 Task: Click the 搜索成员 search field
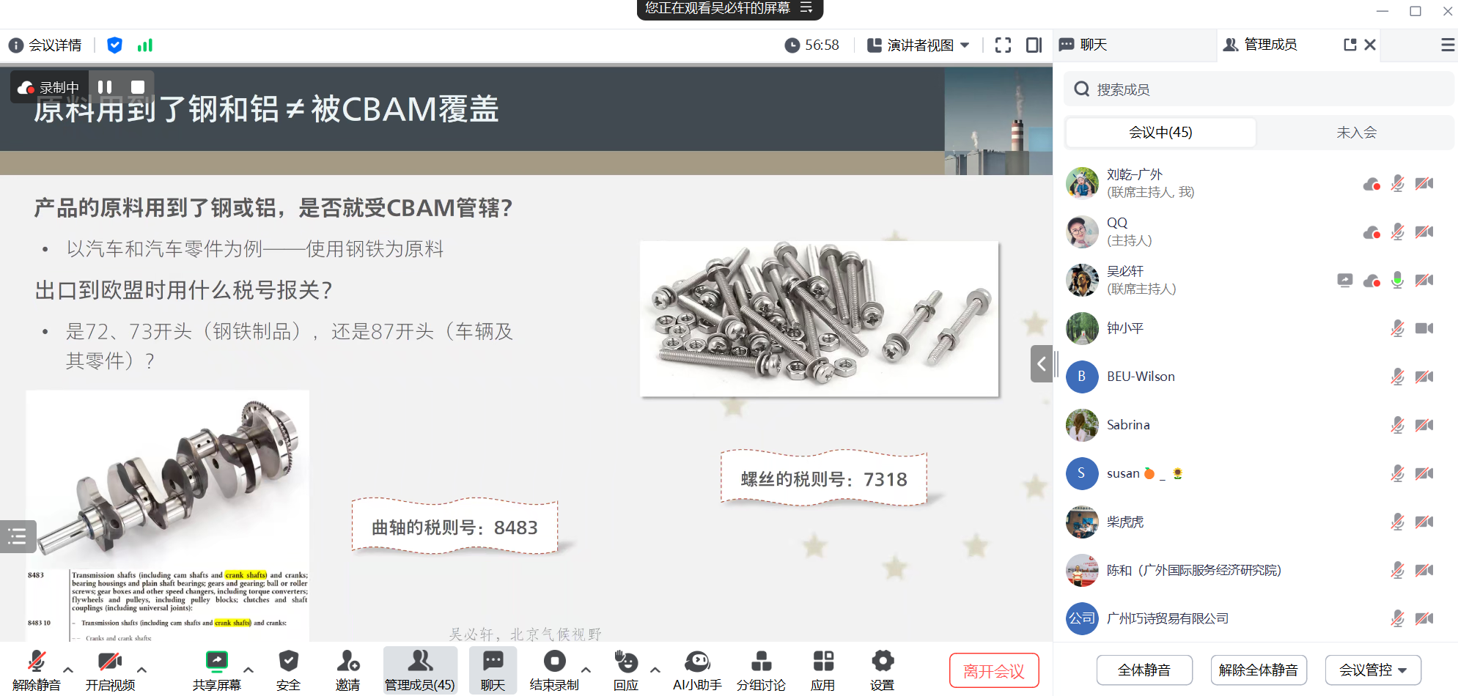(x=1258, y=89)
